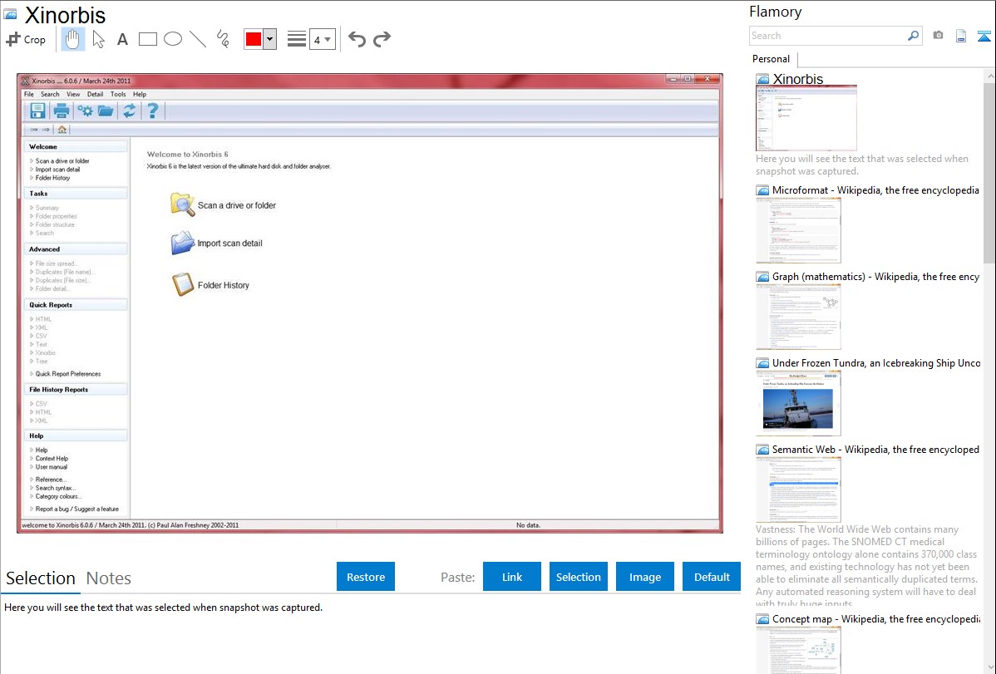Image resolution: width=996 pixels, height=674 pixels.
Task: Open the line width dropdown
Action: (322, 39)
